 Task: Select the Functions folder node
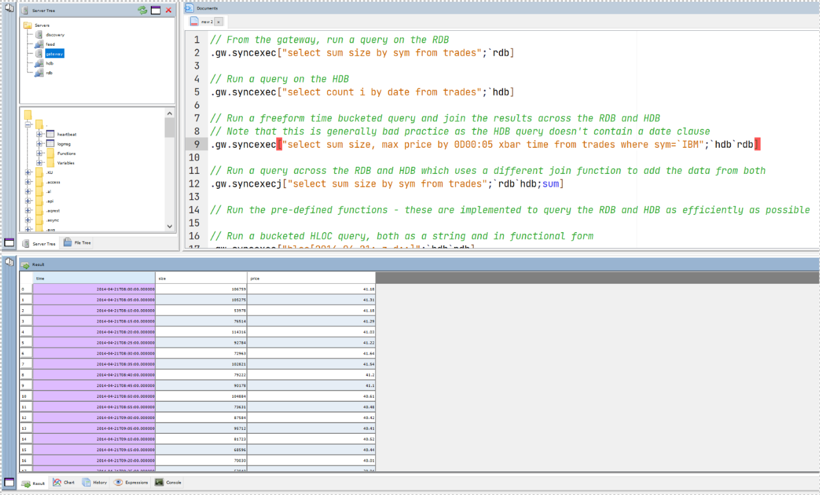coord(66,154)
